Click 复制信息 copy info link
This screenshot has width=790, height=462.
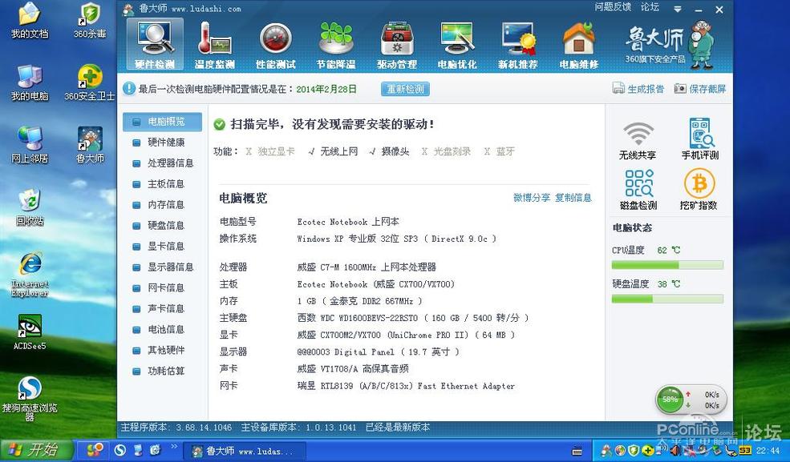573,198
